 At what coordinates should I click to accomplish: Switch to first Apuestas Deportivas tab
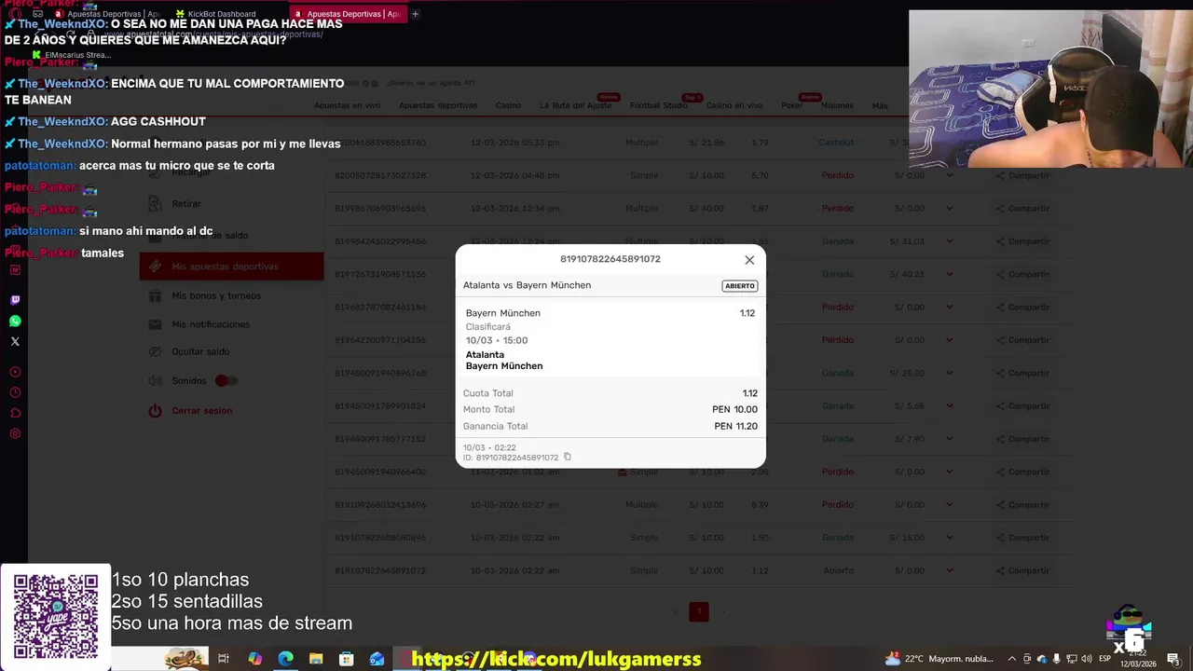click(x=109, y=14)
